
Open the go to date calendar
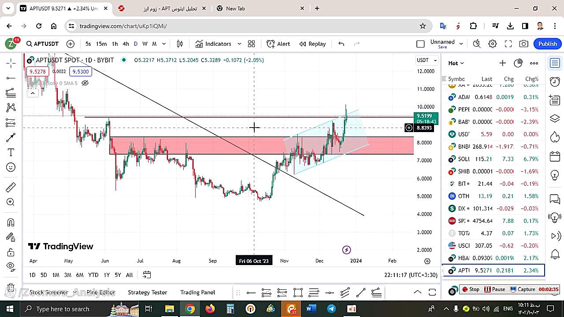point(147,275)
